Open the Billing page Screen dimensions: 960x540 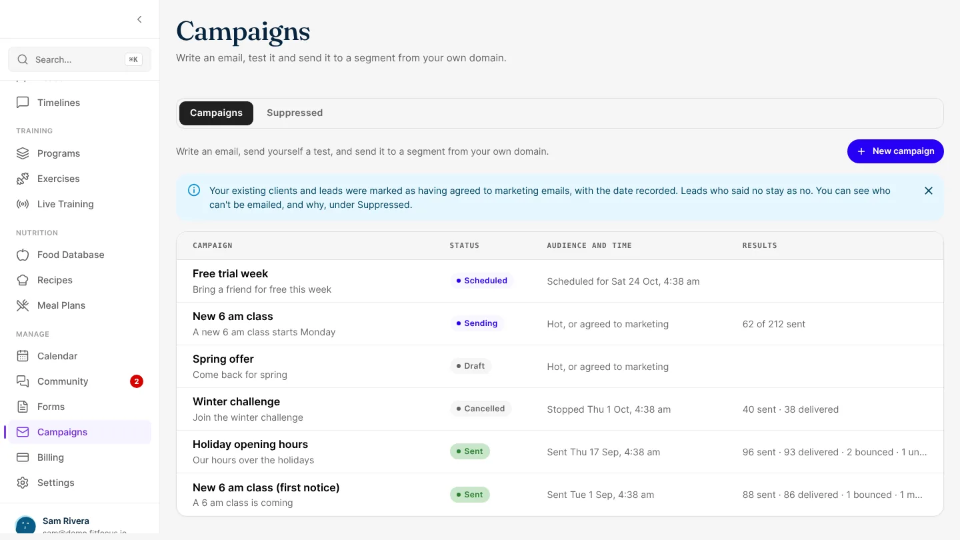(x=80, y=457)
